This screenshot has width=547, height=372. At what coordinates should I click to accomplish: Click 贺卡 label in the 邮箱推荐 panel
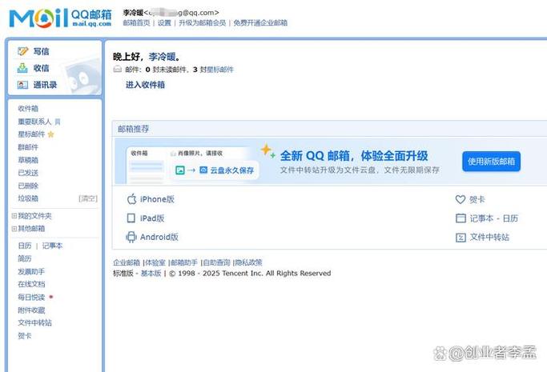tap(477, 199)
